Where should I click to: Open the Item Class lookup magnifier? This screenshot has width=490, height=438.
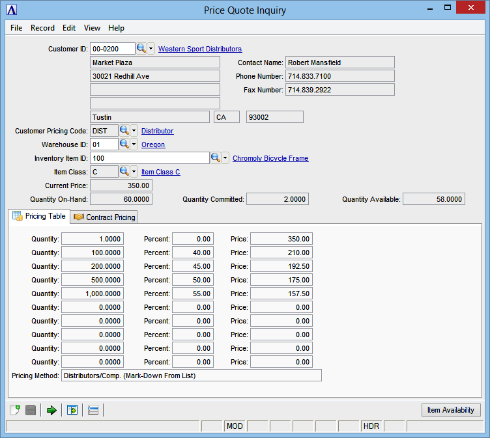pyautogui.click(x=124, y=172)
